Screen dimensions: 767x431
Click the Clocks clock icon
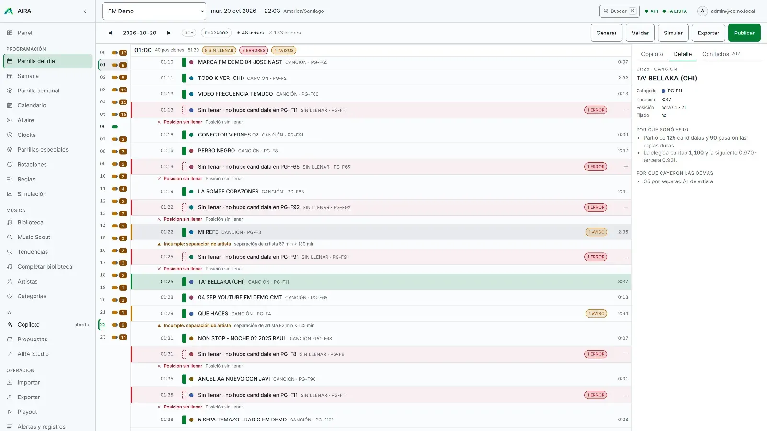click(10, 135)
